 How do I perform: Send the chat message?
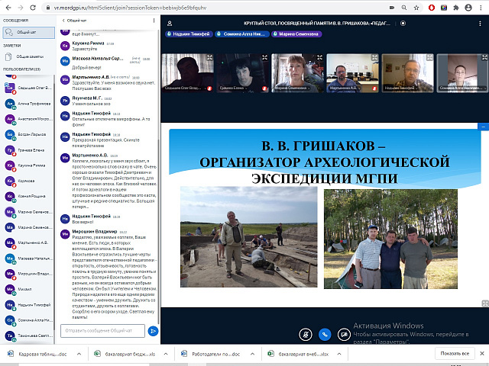point(153,331)
